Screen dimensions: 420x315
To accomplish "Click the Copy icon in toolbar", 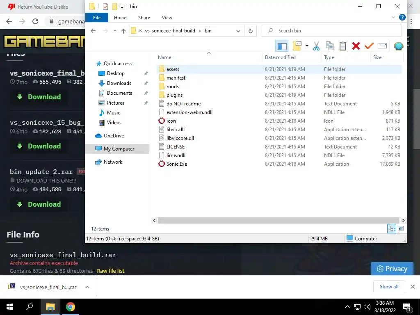I will [x=329, y=46].
